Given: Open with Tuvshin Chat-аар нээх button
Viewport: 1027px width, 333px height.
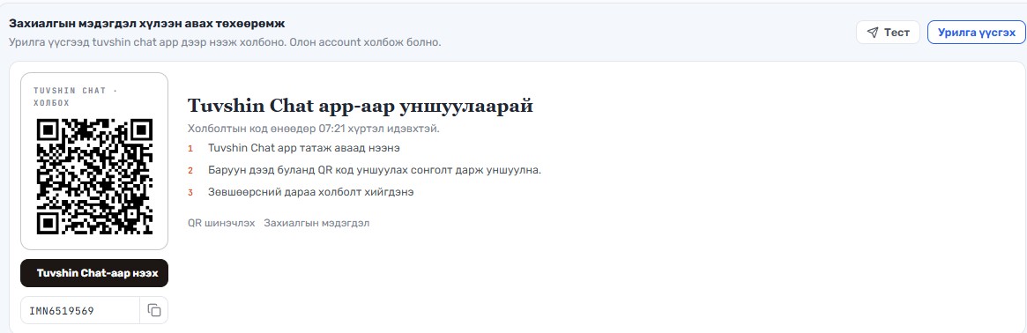Looking at the screenshot, I should [94, 273].
